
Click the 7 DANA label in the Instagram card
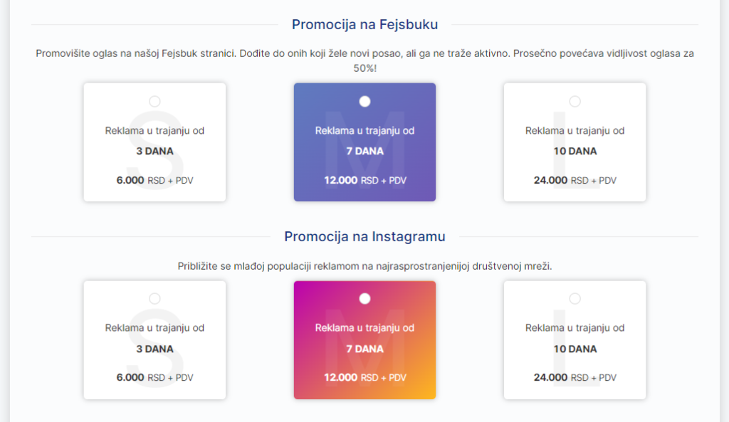tap(364, 349)
